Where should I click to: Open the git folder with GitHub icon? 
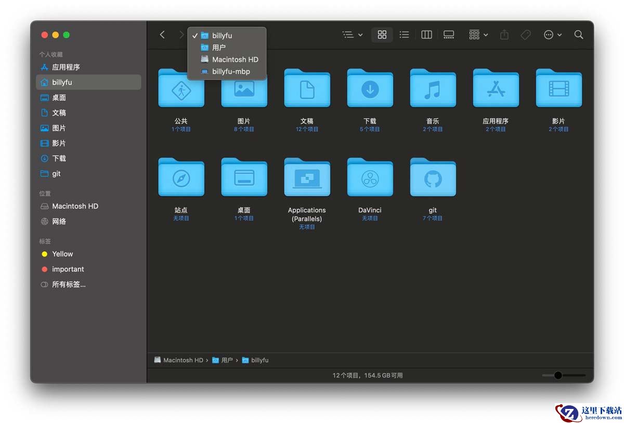pos(433,178)
